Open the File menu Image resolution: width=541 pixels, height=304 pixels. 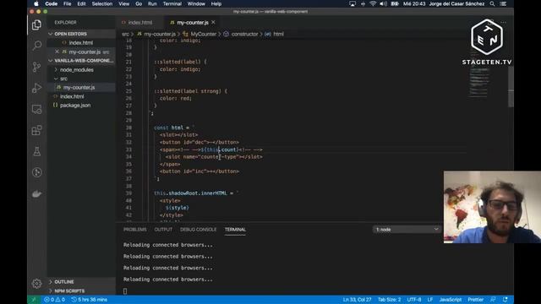pos(67,3)
